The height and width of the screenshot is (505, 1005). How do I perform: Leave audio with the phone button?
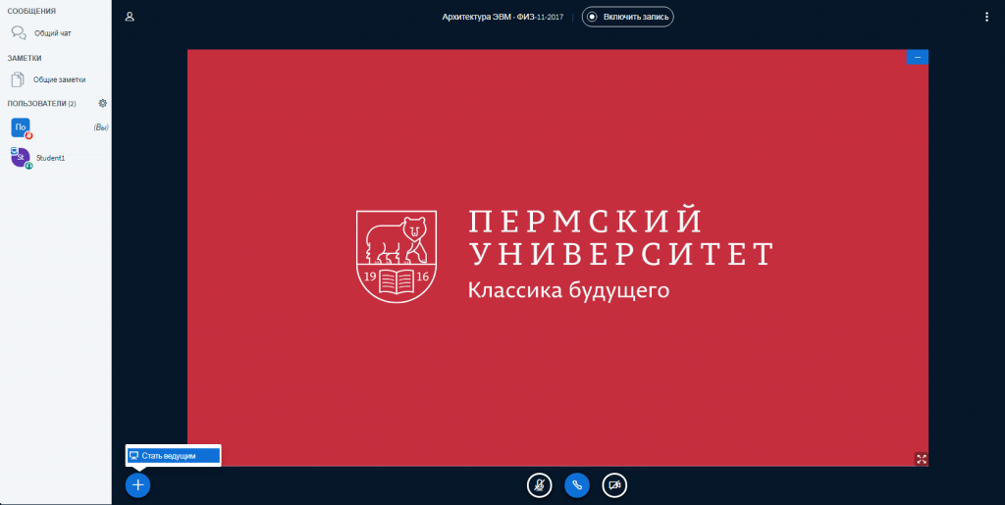point(577,485)
